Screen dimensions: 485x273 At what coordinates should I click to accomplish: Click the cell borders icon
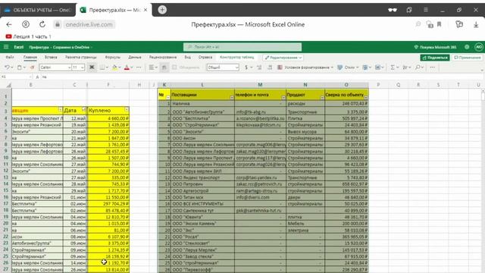pos(102,67)
